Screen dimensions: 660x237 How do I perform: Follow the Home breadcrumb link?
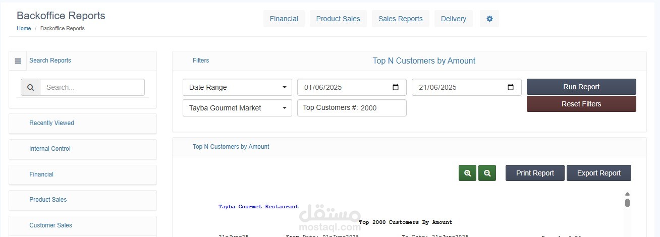coord(24,29)
